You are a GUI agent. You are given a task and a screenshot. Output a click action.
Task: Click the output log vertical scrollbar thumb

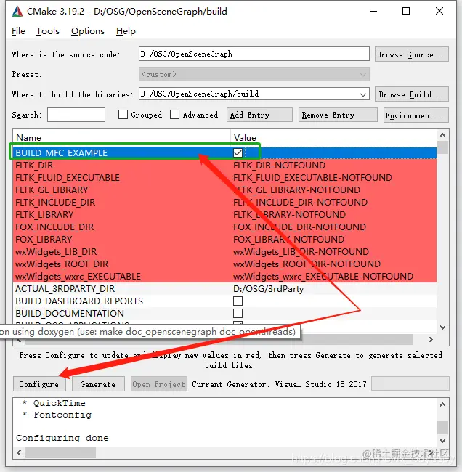pos(442,428)
